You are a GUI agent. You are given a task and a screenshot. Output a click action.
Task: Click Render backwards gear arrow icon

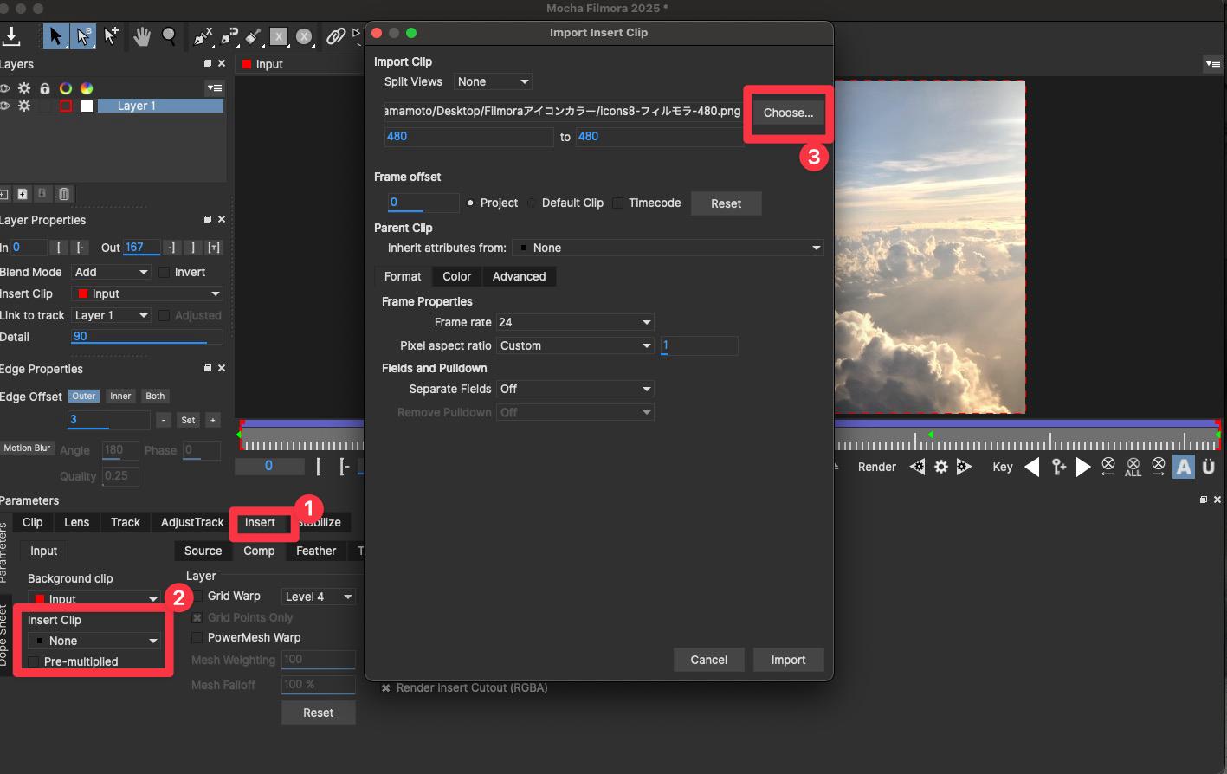click(917, 467)
